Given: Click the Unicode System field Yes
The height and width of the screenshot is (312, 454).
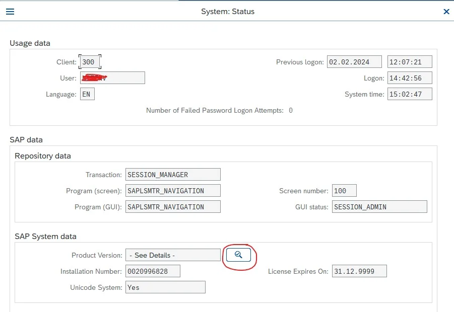Looking at the screenshot, I should point(165,287).
